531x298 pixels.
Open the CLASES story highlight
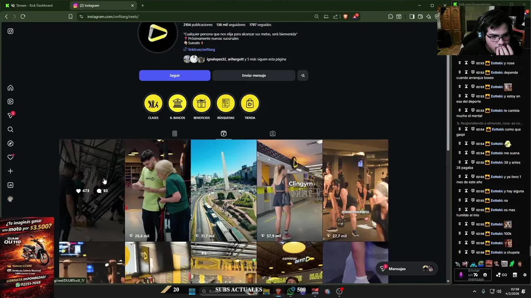(x=153, y=103)
